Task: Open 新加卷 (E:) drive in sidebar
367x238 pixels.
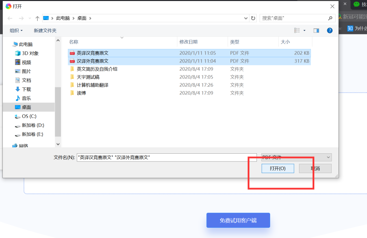Action: pos(29,134)
